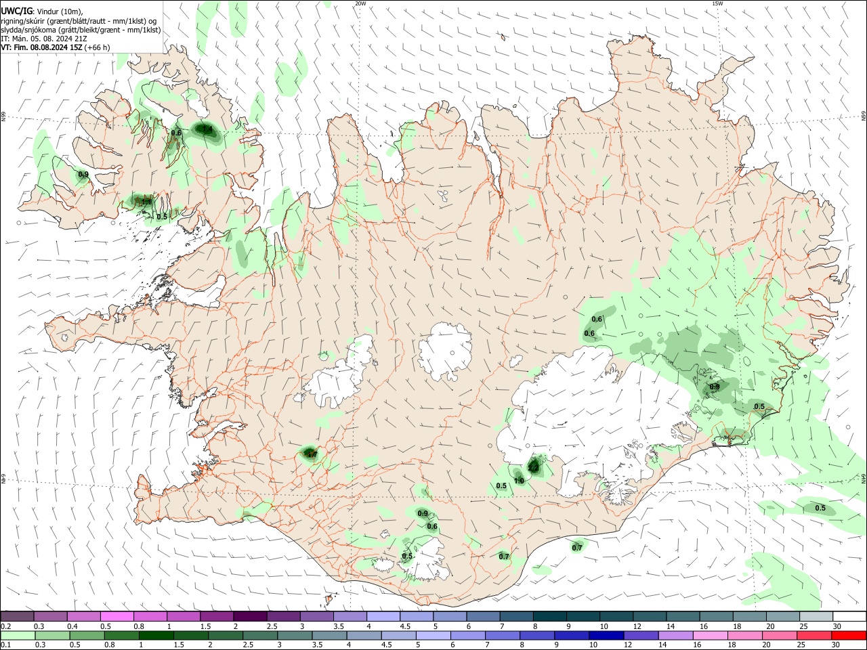Select the darkest purple swatch after upper-row 2
867x650 pixels.
pos(250,616)
